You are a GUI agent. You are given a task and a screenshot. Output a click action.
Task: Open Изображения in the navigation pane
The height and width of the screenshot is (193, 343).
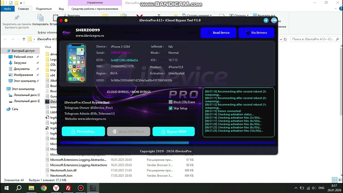point(23,75)
